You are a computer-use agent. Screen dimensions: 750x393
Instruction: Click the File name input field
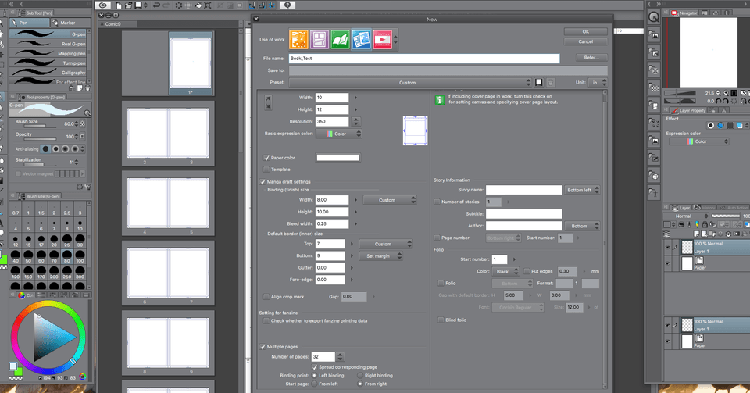click(x=423, y=59)
